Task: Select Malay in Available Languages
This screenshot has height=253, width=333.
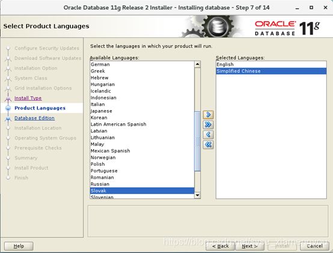Action: (x=142, y=144)
